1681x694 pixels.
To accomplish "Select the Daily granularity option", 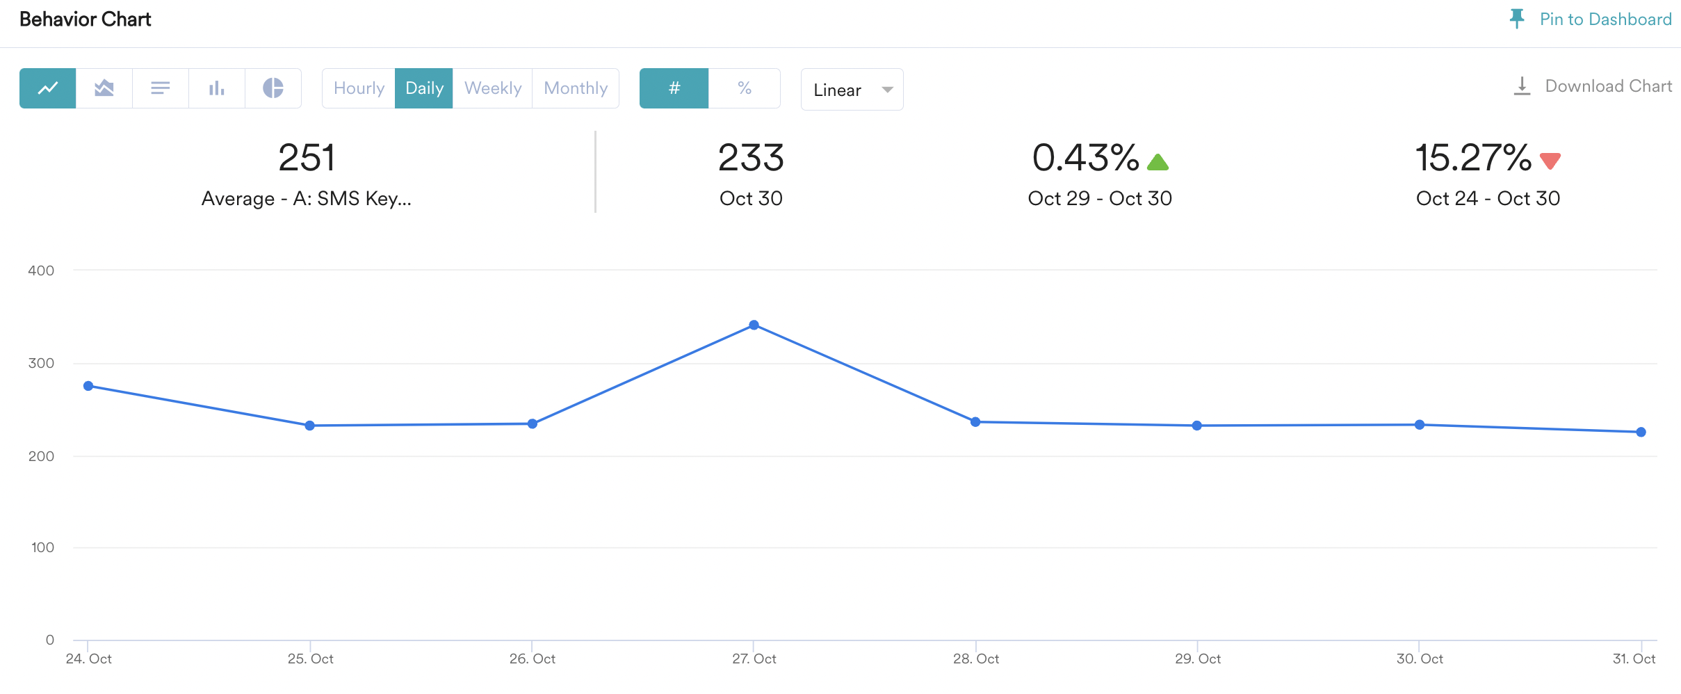I will pyautogui.click(x=424, y=88).
